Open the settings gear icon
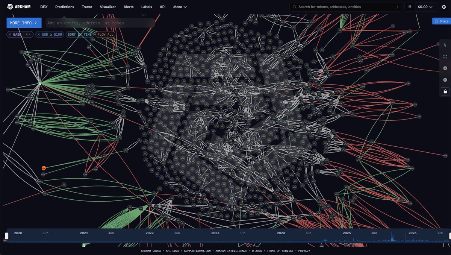Viewport: 451px width, 255px height. [x=443, y=7]
